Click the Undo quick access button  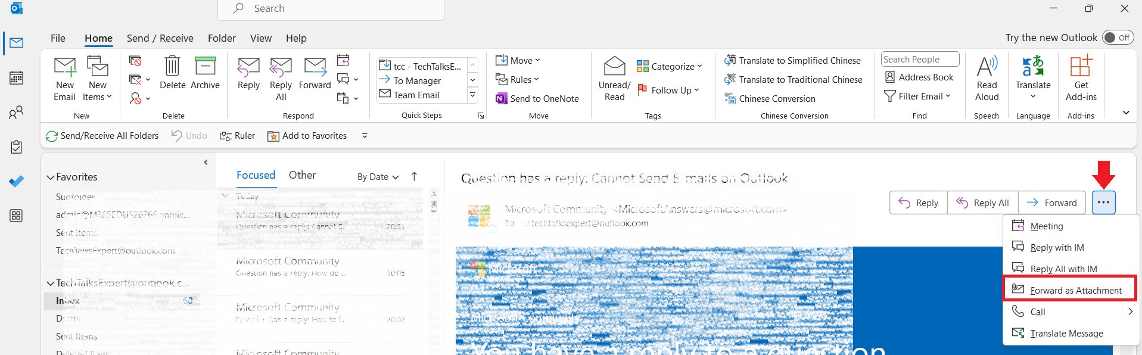[189, 136]
